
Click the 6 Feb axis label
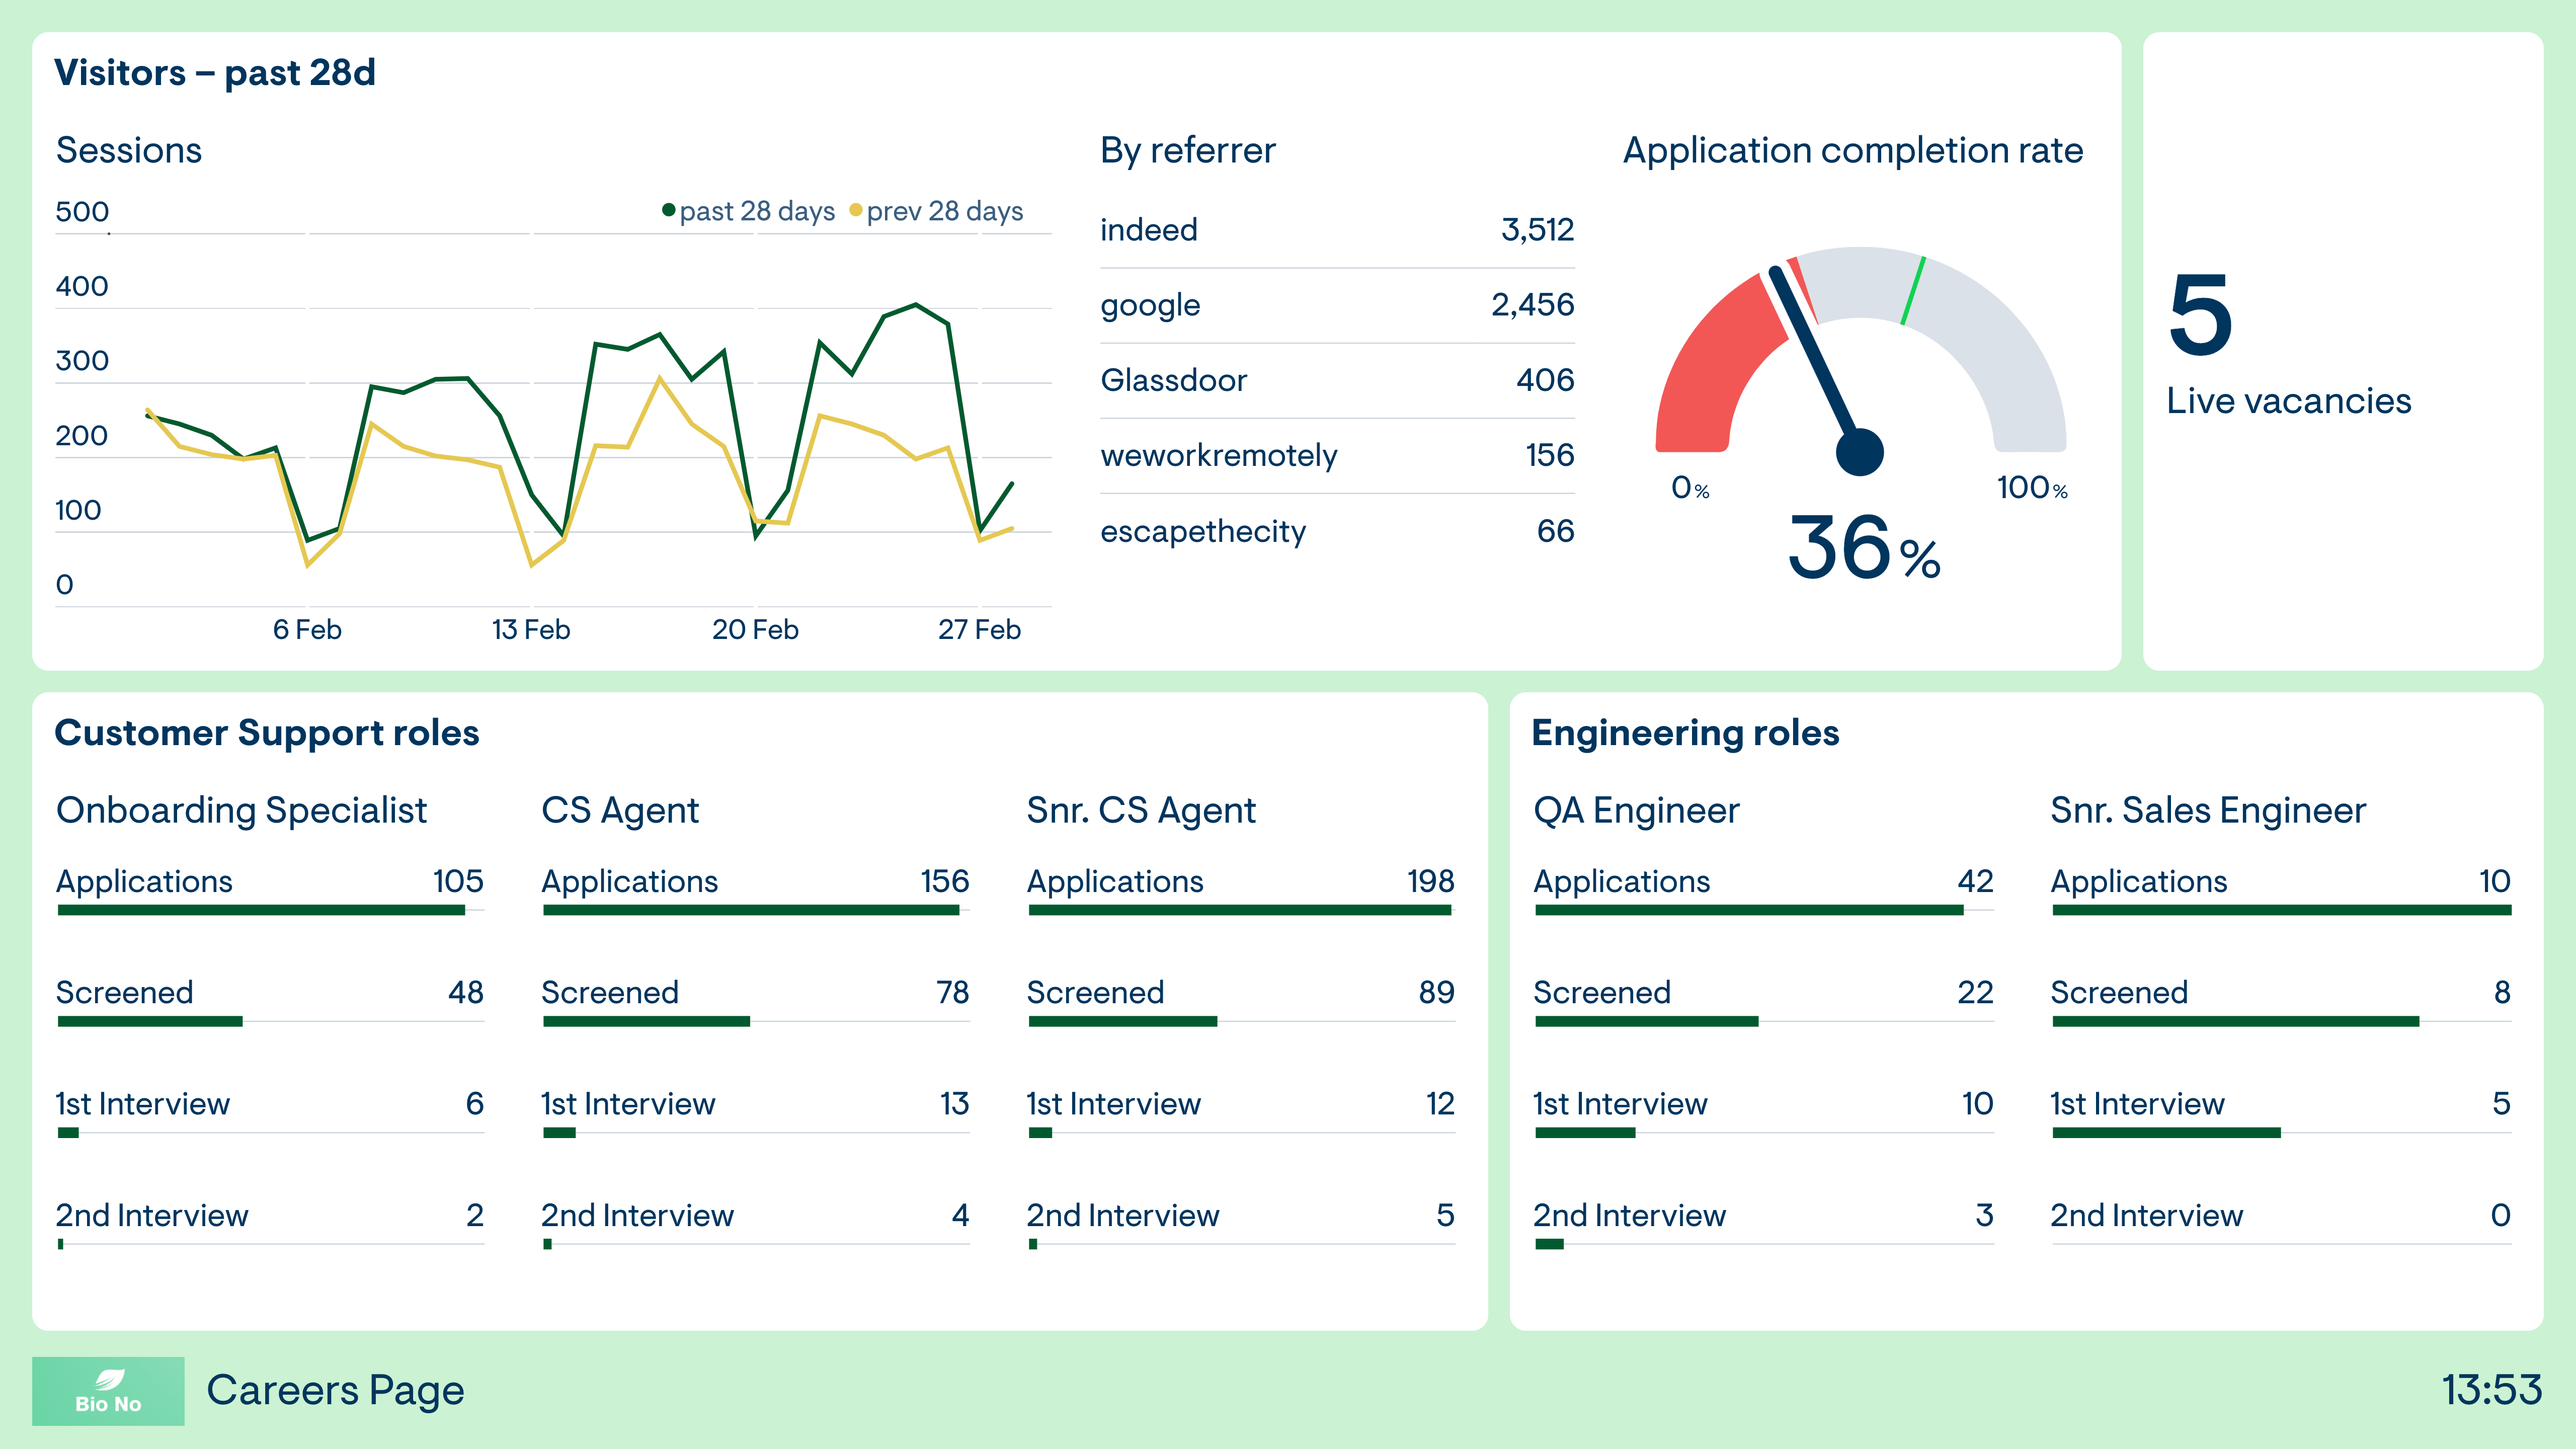(307, 630)
